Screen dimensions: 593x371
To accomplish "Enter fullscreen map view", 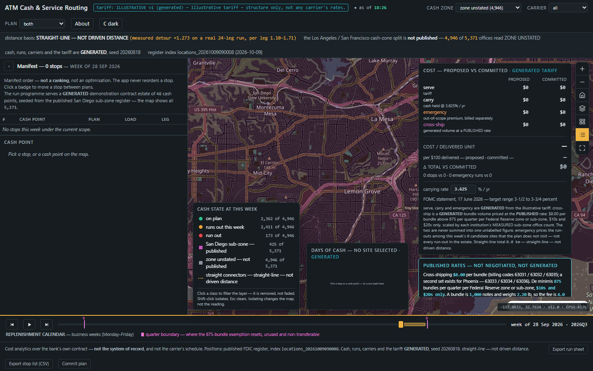I will pos(582,148).
